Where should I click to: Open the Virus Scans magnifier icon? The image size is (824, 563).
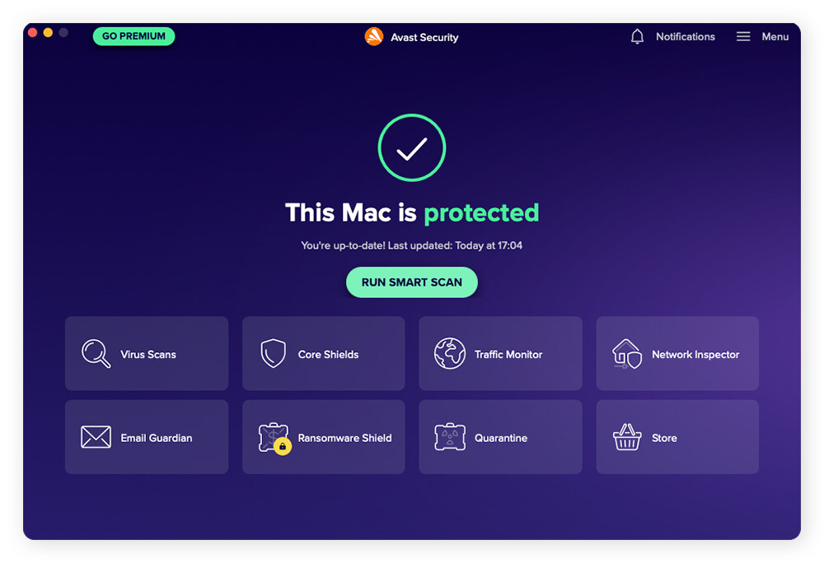[x=96, y=353]
